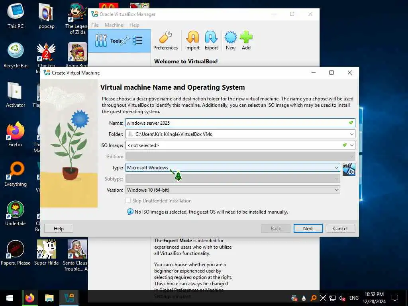408x306 pixels.
Task: Click the ENG language indicator
Action: [x=354, y=298]
